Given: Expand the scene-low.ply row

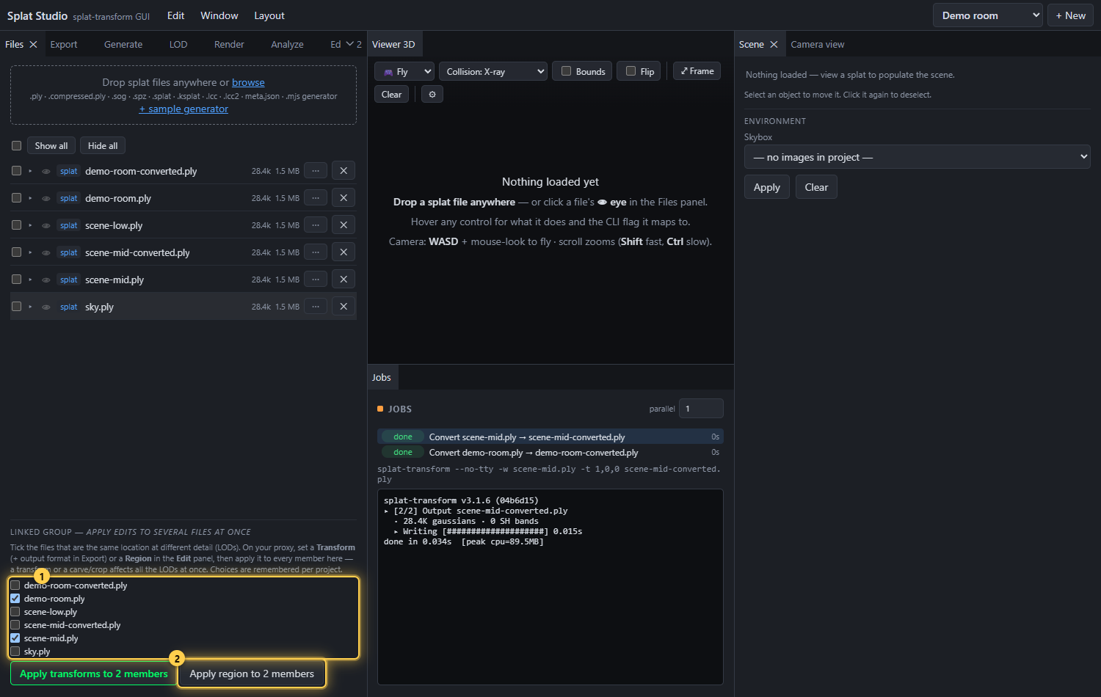Looking at the screenshot, I should pos(30,226).
